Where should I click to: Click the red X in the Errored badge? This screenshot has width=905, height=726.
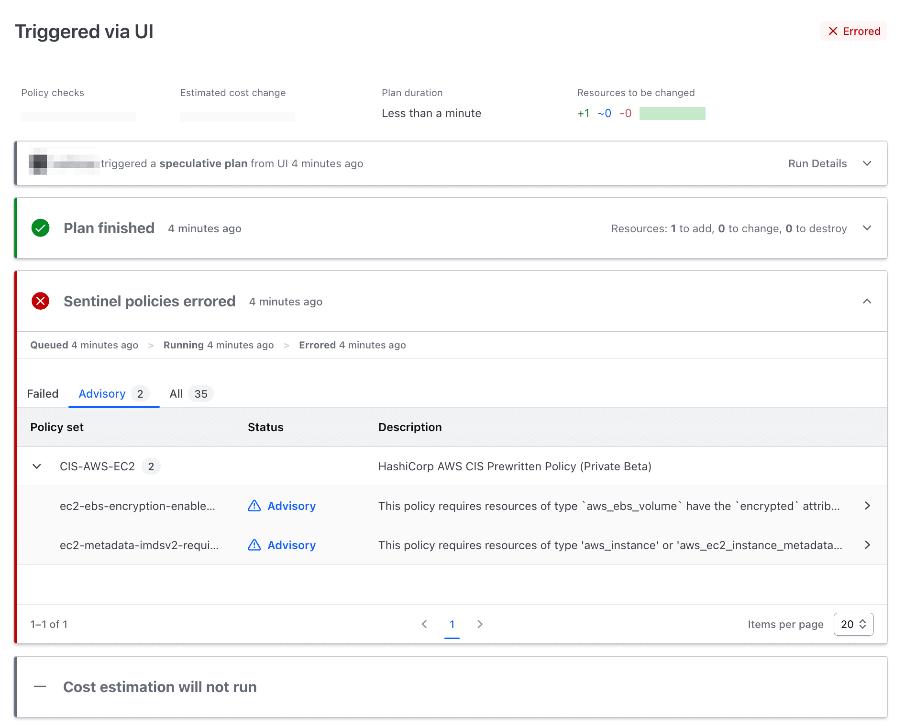point(833,31)
